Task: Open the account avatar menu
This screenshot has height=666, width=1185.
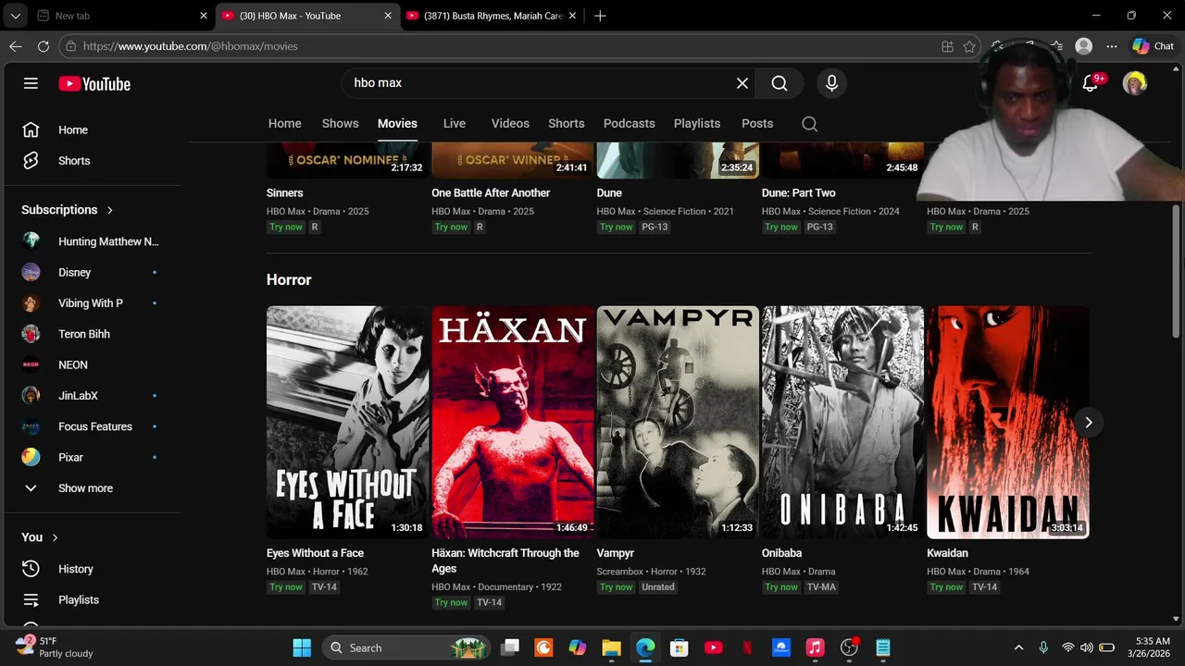Action: pos(1135,83)
